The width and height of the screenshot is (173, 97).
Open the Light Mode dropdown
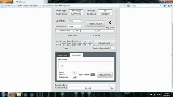(x=75, y=21)
